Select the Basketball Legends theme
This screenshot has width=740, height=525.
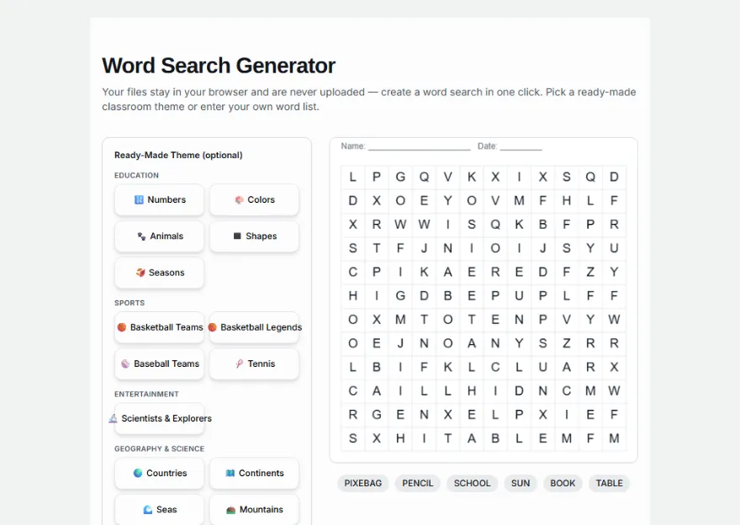click(x=254, y=327)
